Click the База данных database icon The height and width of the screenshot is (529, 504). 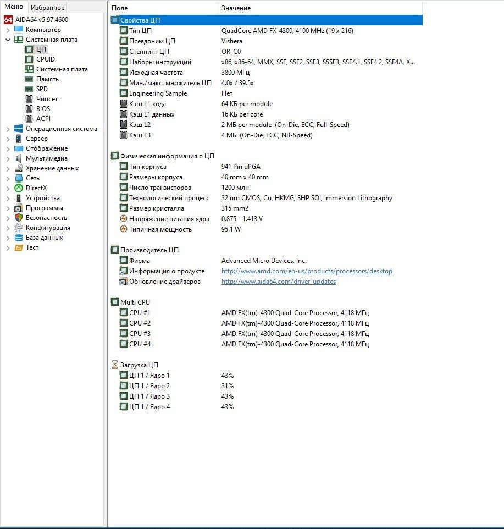coord(19,238)
